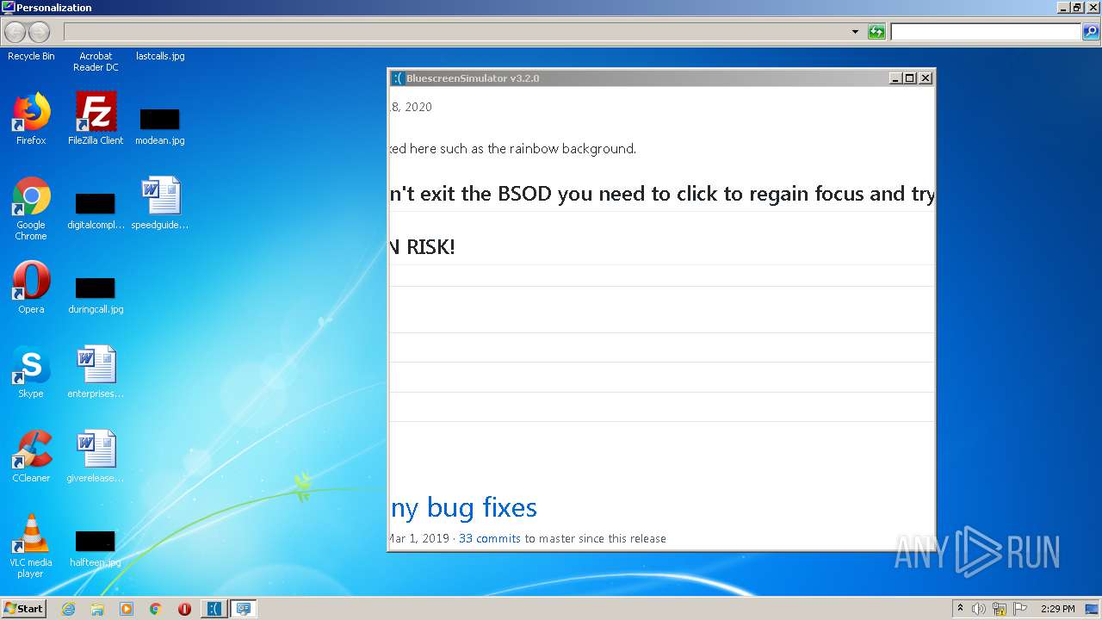Select the duringcall.jpg image file
Viewport: 1102px width, 620px height.
[x=96, y=295]
